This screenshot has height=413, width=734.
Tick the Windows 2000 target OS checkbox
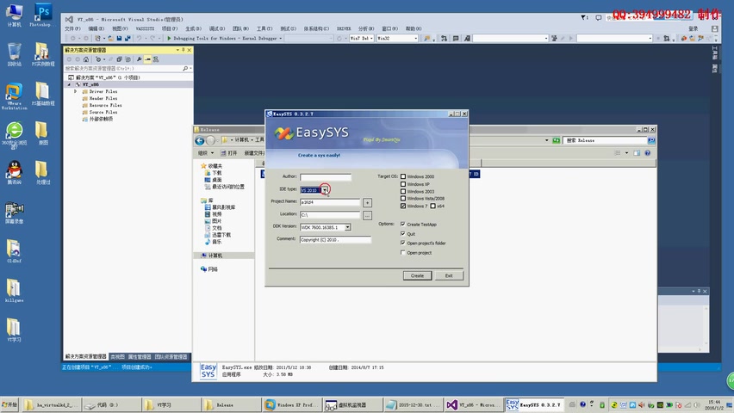coord(403,176)
